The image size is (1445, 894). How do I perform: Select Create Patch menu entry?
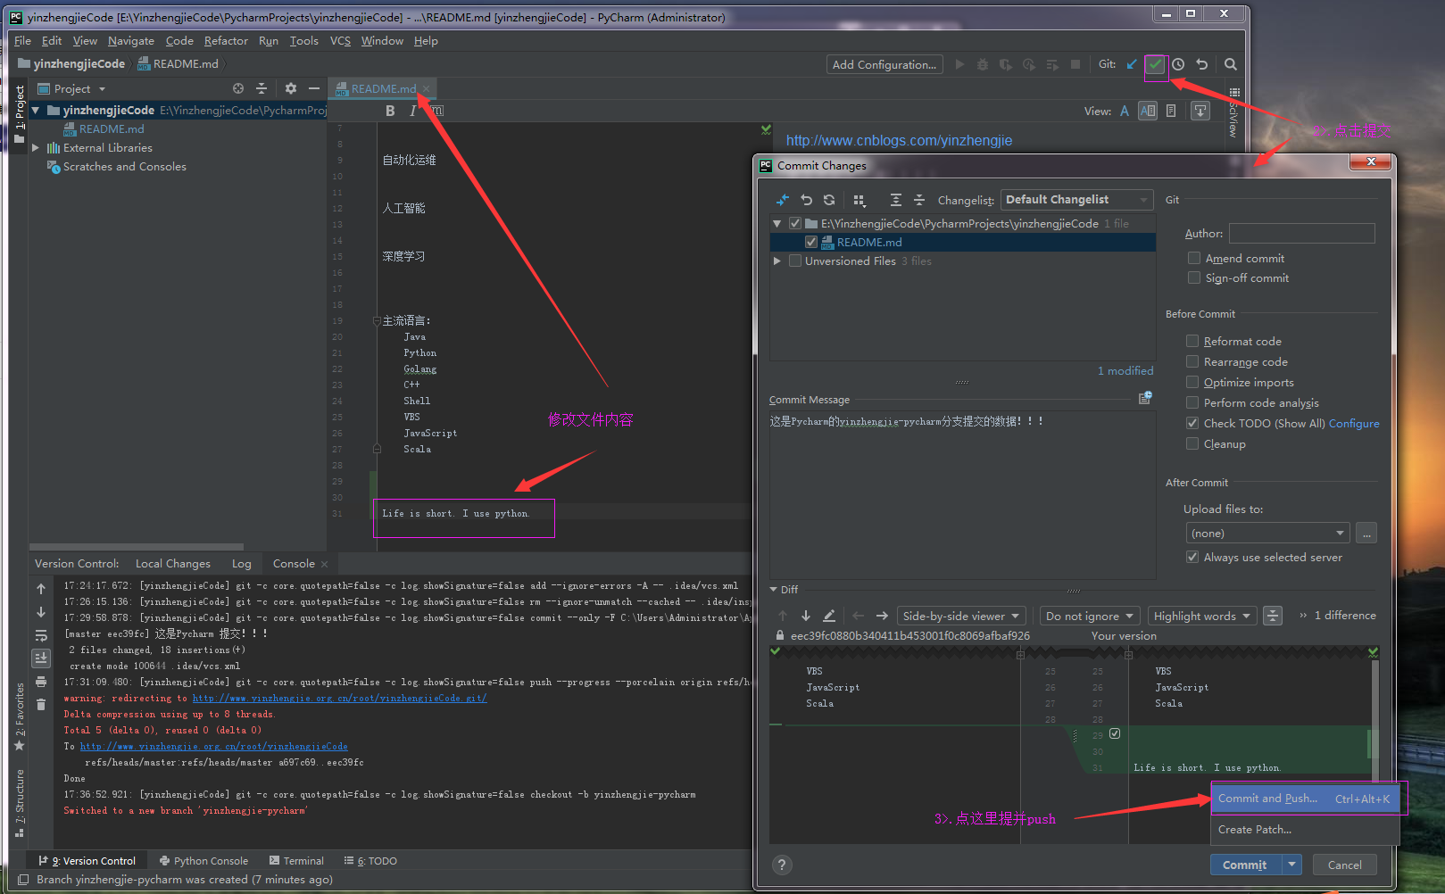1304,830
